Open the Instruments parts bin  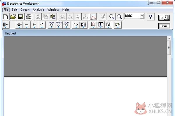click(118, 25)
